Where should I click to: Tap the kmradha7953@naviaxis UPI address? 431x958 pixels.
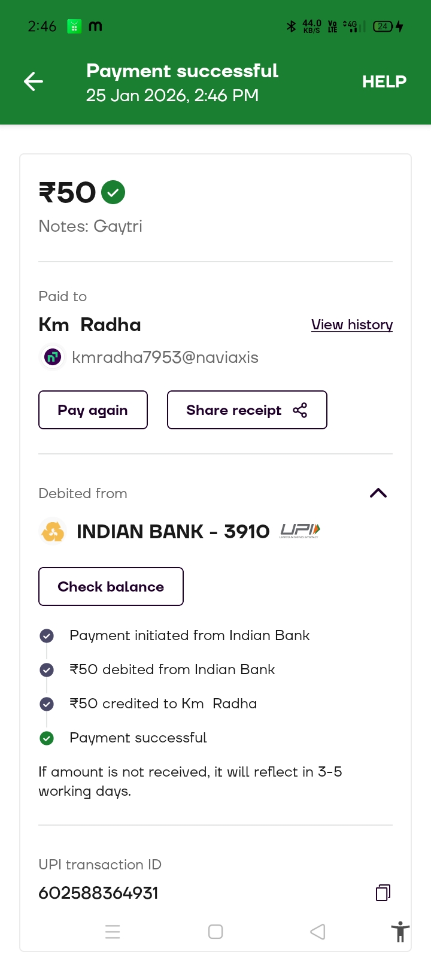(165, 357)
